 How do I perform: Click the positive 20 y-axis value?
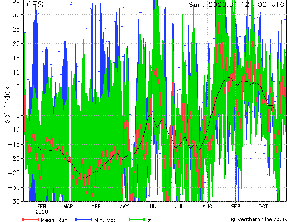16,43
